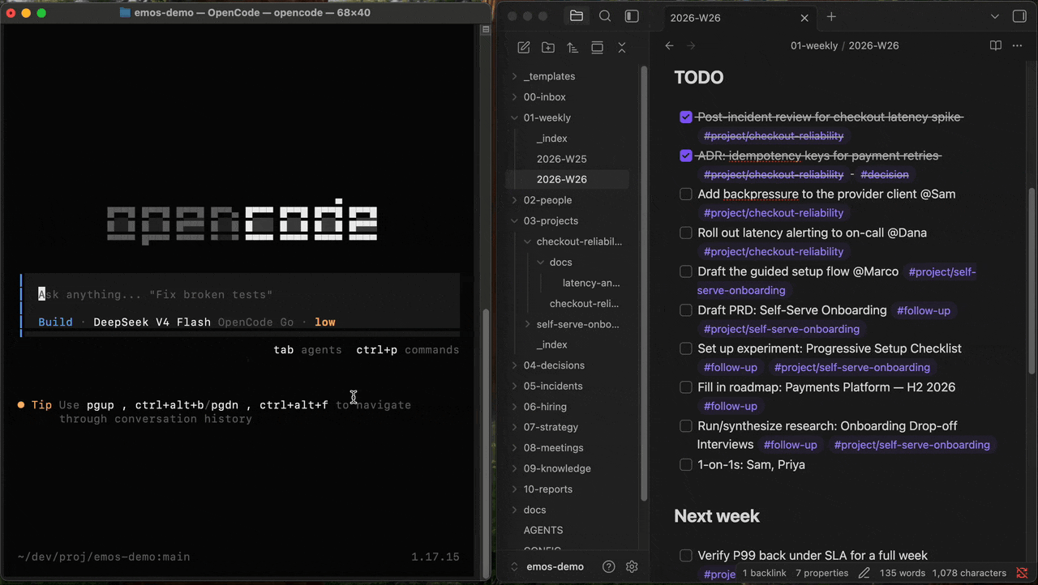
Task: Close the 2026-W26 tab
Action: point(804,18)
